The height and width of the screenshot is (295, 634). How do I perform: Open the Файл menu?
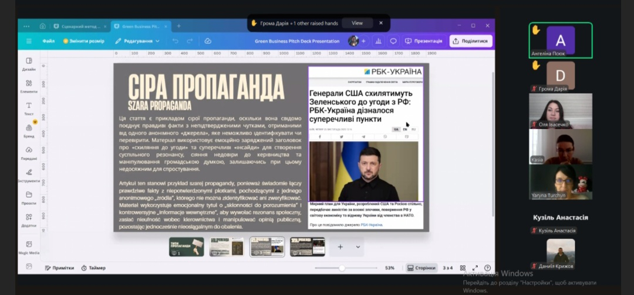tap(49, 41)
